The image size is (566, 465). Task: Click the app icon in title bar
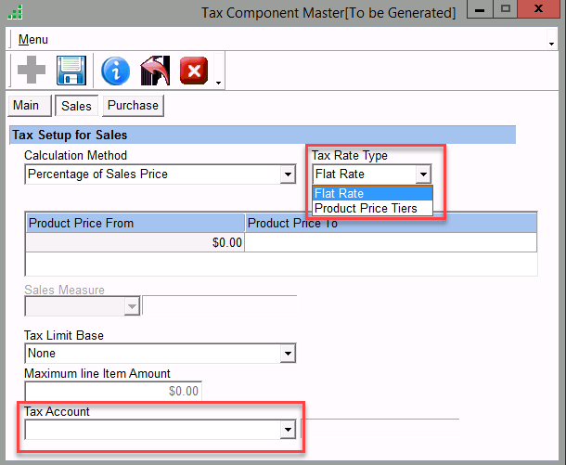click(x=15, y=13)
